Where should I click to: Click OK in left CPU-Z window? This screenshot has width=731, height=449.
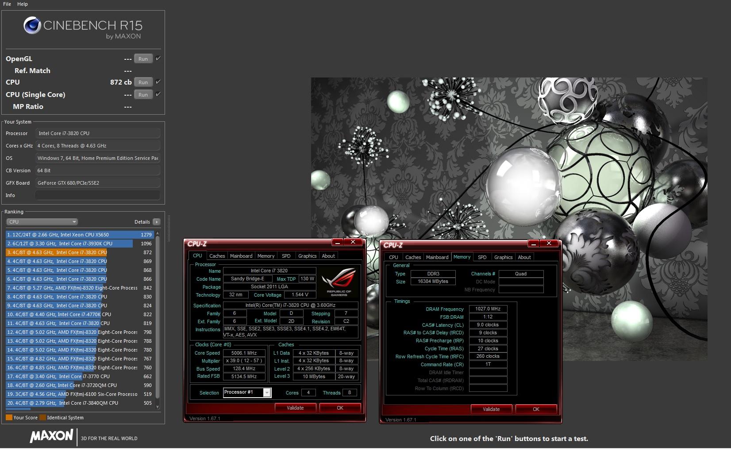coord(340,408)
